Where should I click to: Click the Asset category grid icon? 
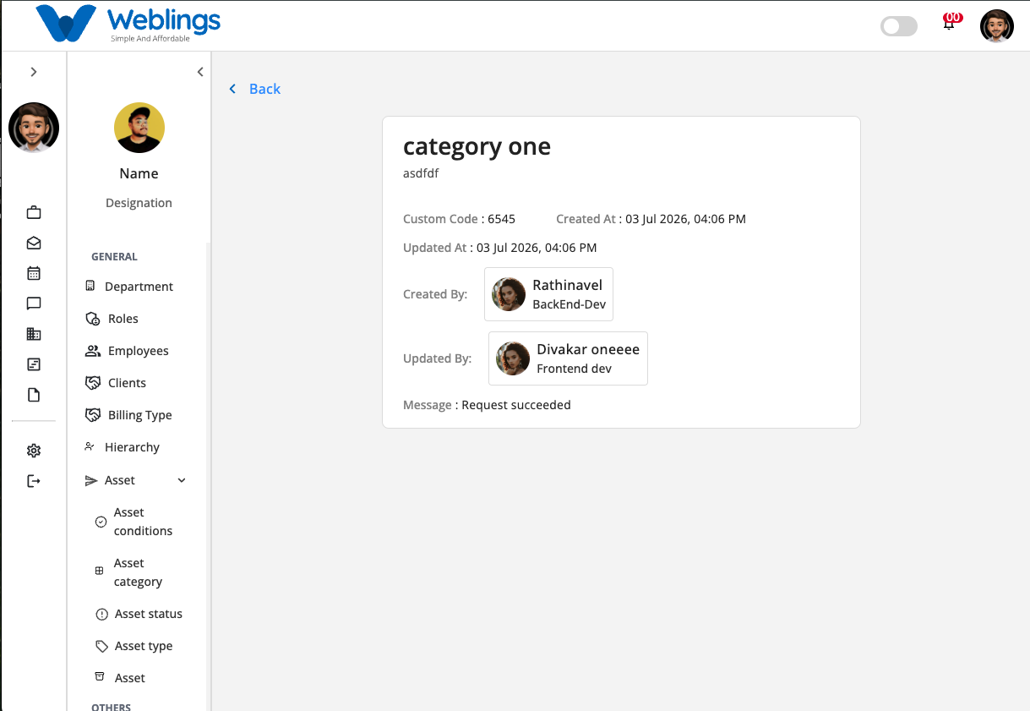tap(99, 572)
